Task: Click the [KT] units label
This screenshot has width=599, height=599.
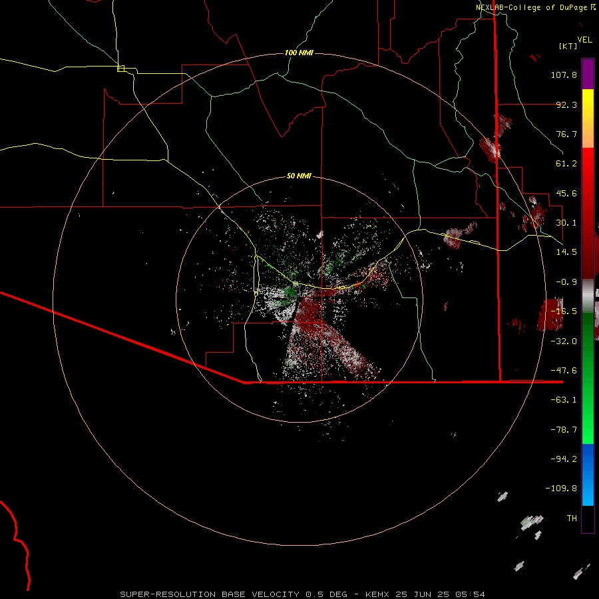Action: pos(568,46)
